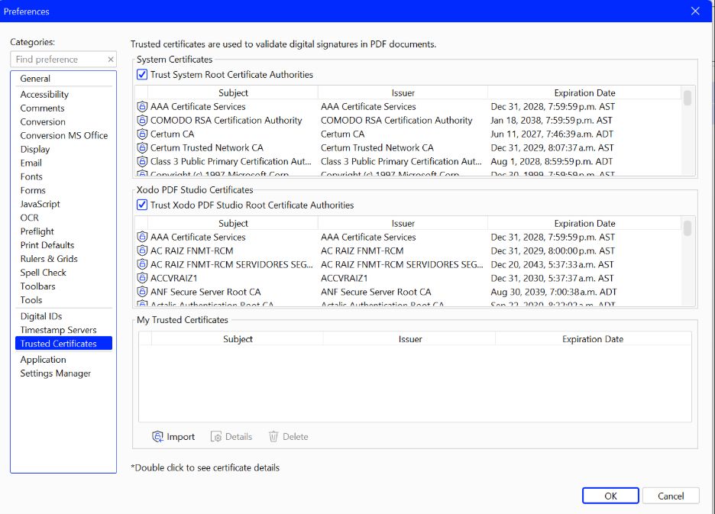
Task: Sort Xodo certificates by Issuer header
Action: coord(403,223)
